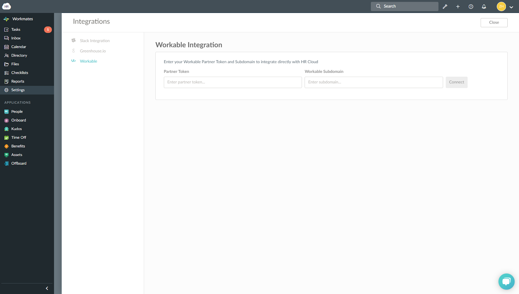Click the Offboard app icon

6,164
